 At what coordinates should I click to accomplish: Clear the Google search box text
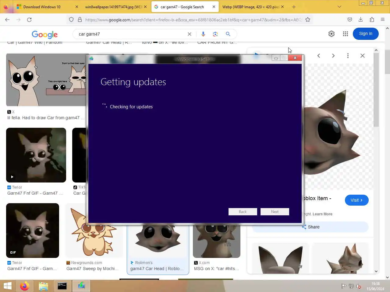(190, 34)
